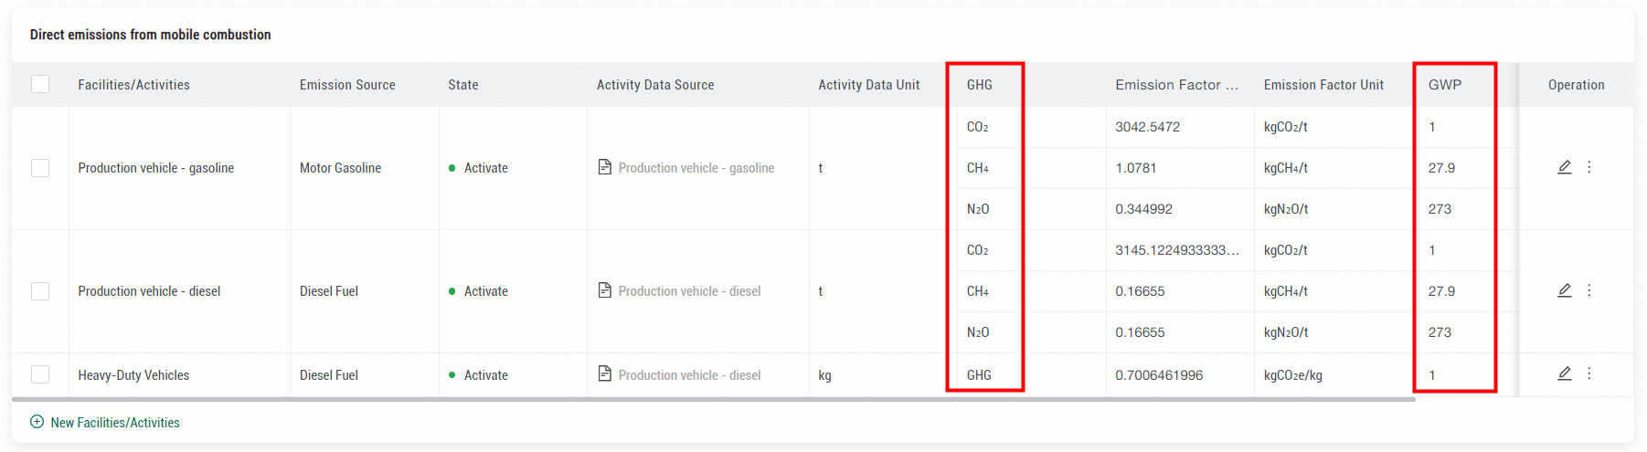Check the Production vehicle - gasoline row checkbox
The image size is (1647, 452).
40,168
